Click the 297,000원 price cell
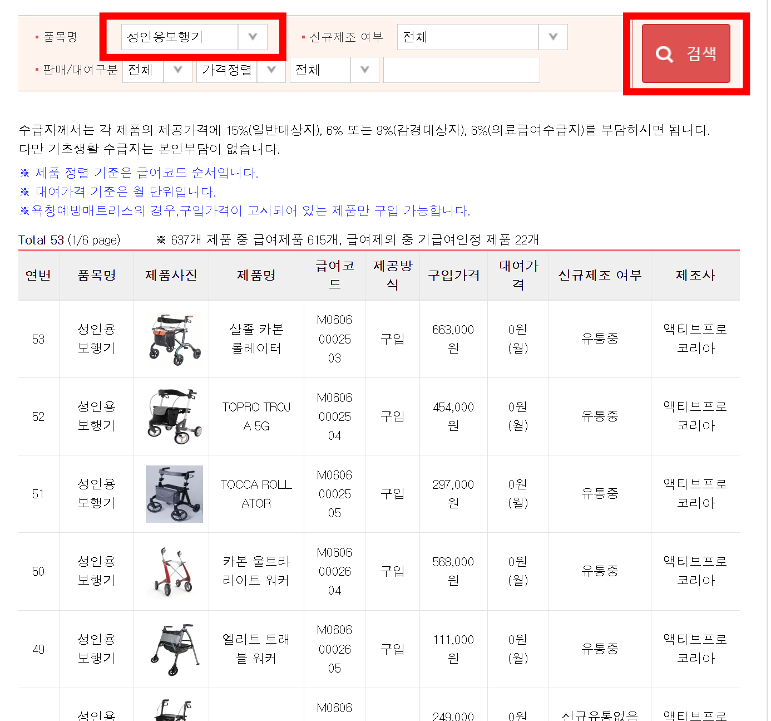Image resolution: width=771 pixels, height=721 pixels. click(453, 493)
